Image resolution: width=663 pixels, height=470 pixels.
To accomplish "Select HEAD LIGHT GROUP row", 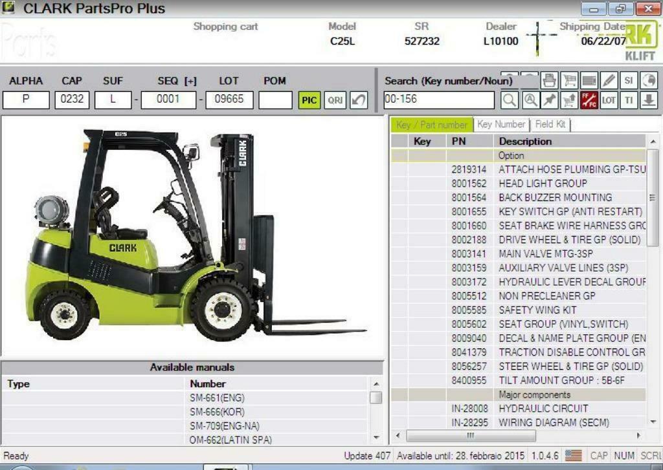I will click(x=519, y=184).
